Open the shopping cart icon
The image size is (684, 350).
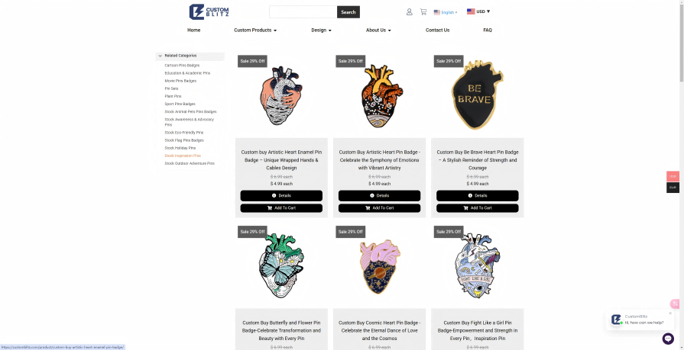click(x=423, y=11)
